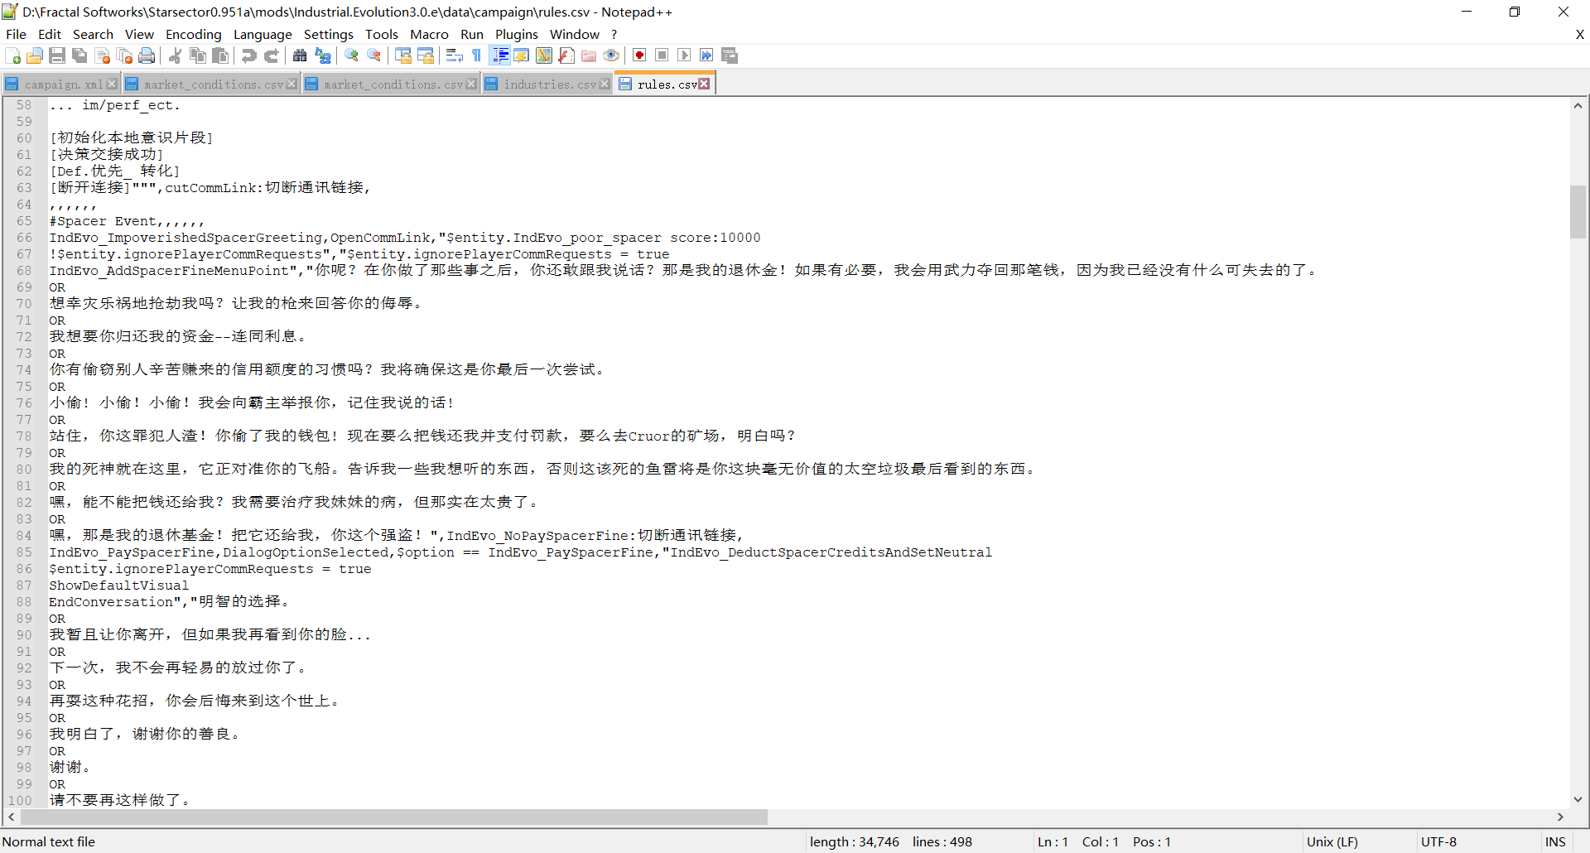This screenshot has width=1590, height=853.
Task: Open Replace dialog from toolbar
Action: click(x=323, y=55)
